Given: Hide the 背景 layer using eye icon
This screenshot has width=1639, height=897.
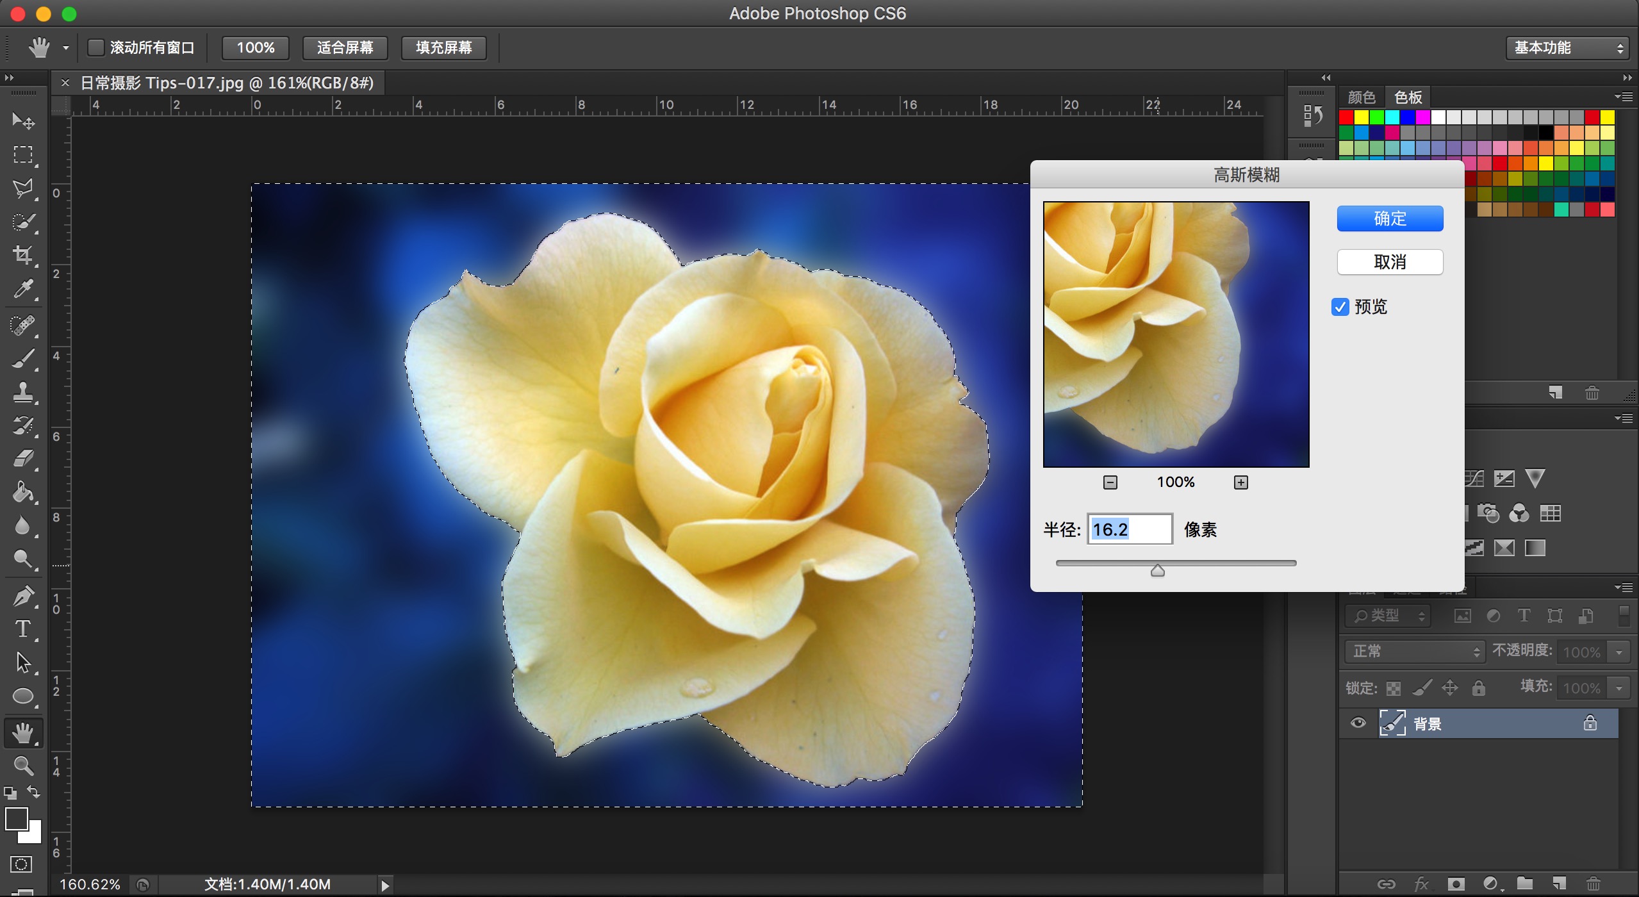Looking at the screenshot, I should click(x=1358, y=723).
